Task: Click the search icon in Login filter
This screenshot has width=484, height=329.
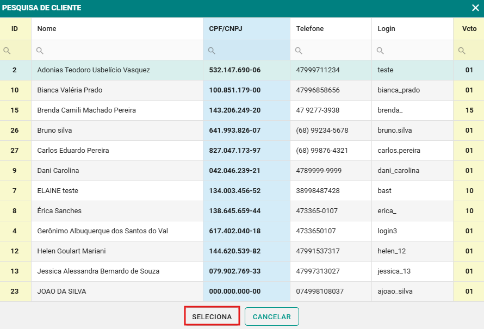Action: 380,51
